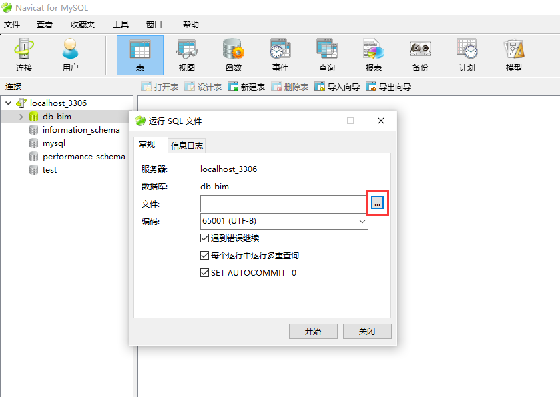Open the 事件 events section

click(x=280, y=55)
